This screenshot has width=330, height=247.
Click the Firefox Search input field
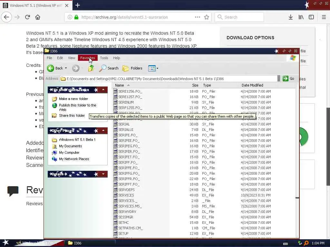pyautogui.click(x=239, y=17)
